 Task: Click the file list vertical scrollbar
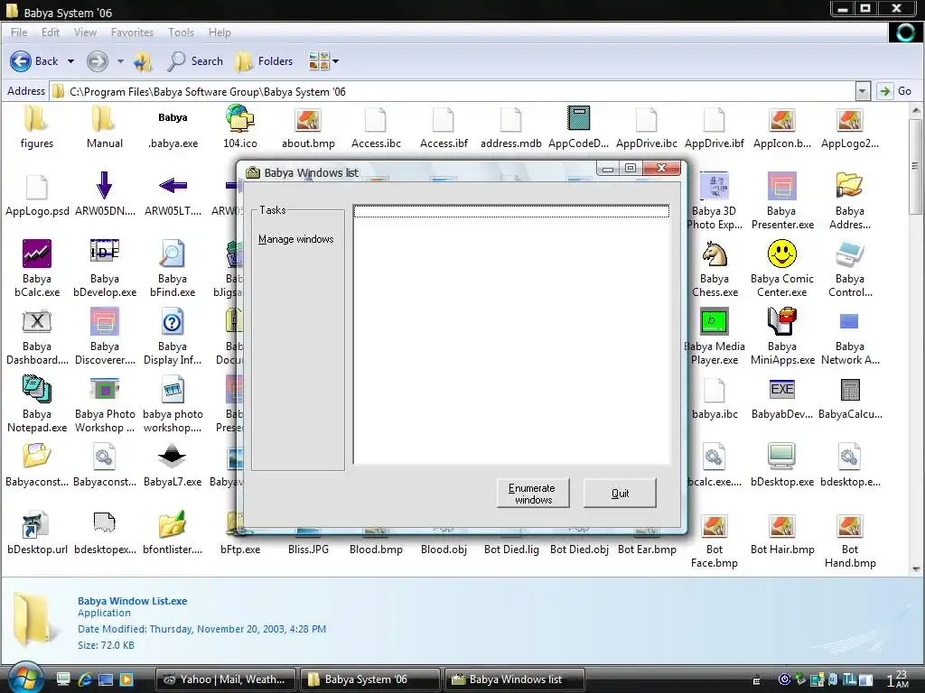pyautogui.click(x=916, y=339)
